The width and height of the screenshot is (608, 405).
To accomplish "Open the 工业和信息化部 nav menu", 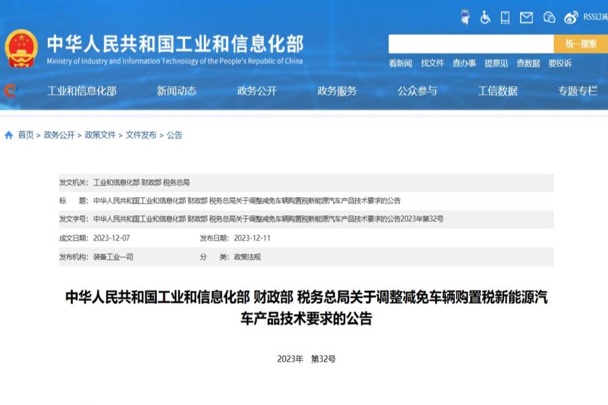I will click(x=82, y=91).
